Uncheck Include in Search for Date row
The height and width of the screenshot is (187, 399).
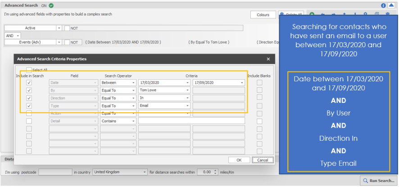tap(29, 83)
